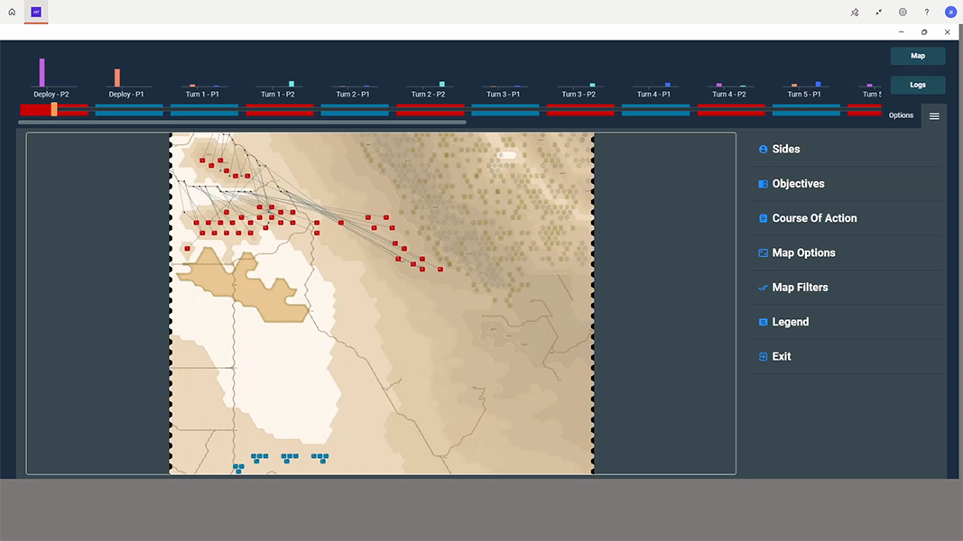963x541 pixels.
Task: Click the orange timeline position handle
Action: (54, 109)
